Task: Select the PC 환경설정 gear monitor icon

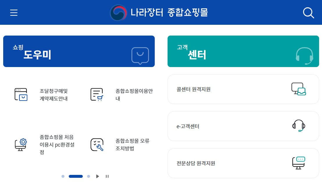Action: (21, 144)
